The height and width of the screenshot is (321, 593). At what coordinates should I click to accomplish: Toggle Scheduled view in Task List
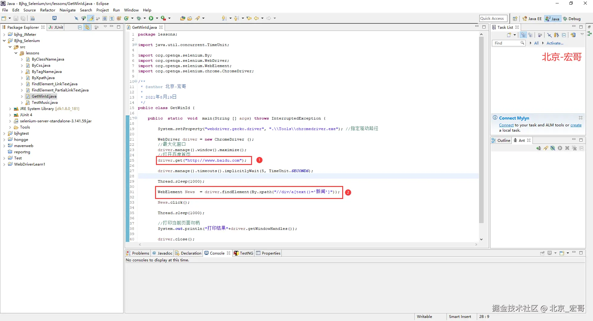coord(530,35)
